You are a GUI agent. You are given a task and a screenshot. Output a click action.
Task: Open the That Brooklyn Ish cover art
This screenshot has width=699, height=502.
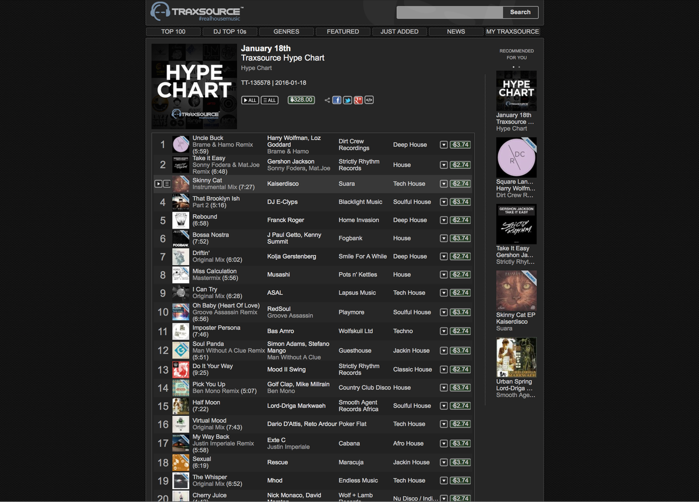pos(181,202)
